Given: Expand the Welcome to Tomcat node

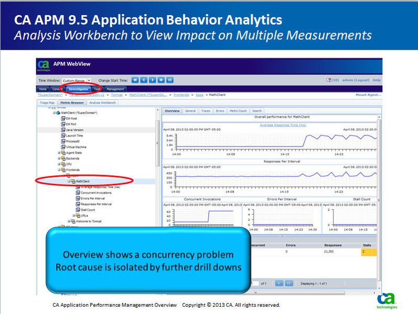Looking at the screenshot, I should pyautogui.click(x=69, y=221).
